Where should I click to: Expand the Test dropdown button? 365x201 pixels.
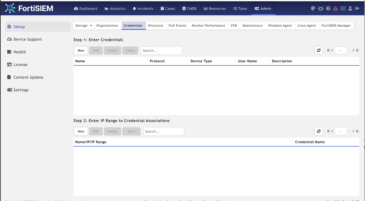point(132,131)
